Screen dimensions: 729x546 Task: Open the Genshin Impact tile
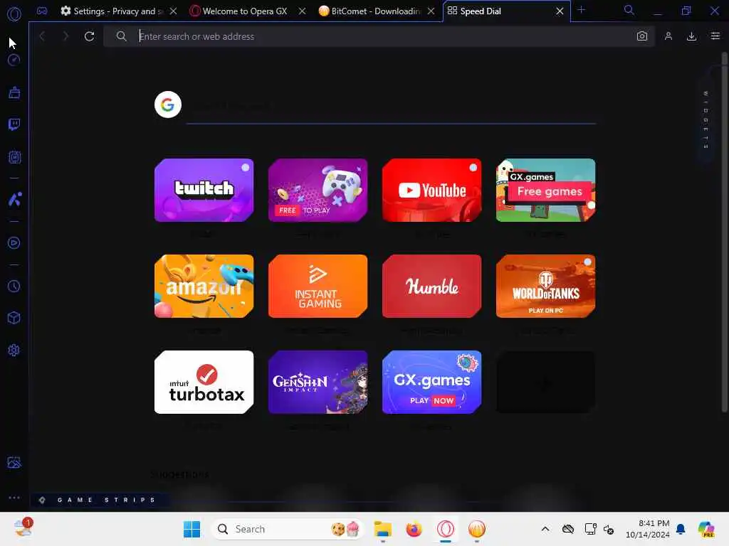pos(318,382)
